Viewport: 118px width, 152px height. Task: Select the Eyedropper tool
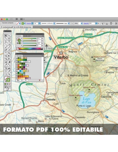tap(6, 65)
